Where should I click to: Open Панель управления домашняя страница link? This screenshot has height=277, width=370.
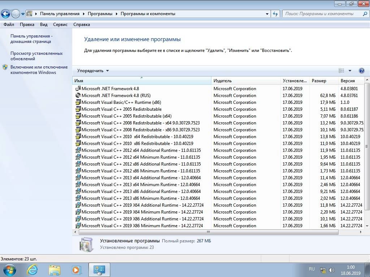pyautogui.click(x=31, y=39)
